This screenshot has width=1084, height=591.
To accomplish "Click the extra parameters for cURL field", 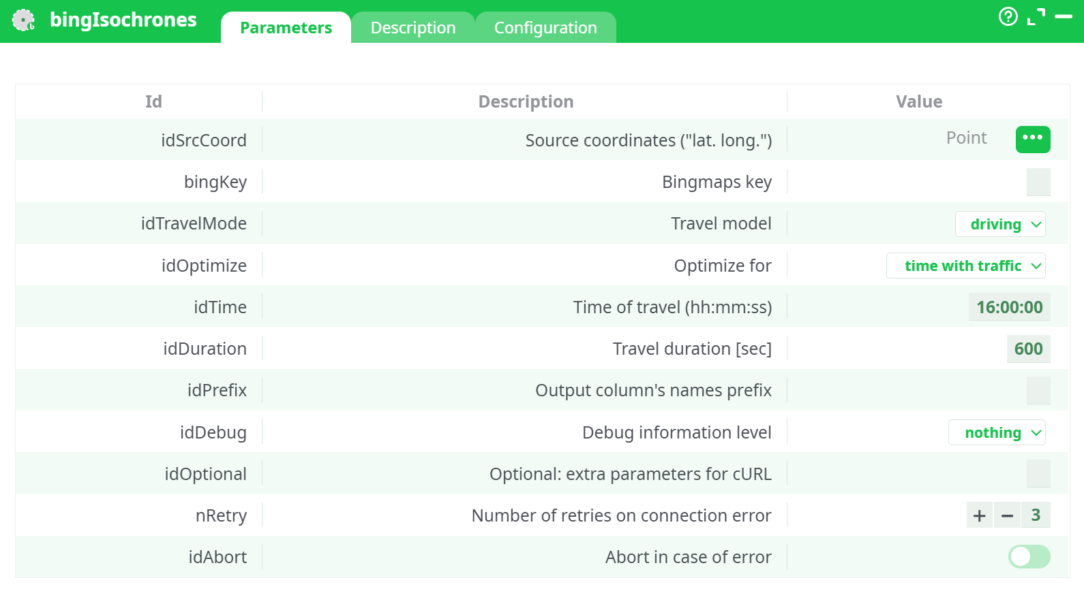I will (1038, 474).
